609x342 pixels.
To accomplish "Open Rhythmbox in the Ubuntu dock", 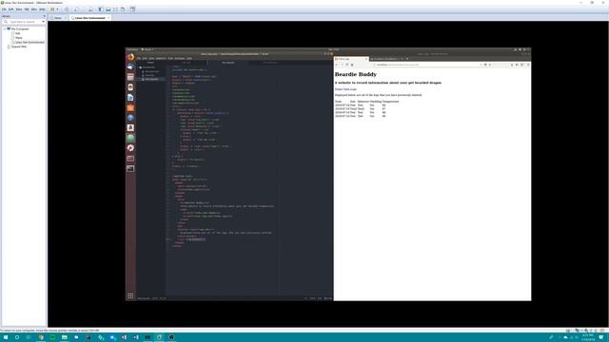I will click(x=130, y=87).
